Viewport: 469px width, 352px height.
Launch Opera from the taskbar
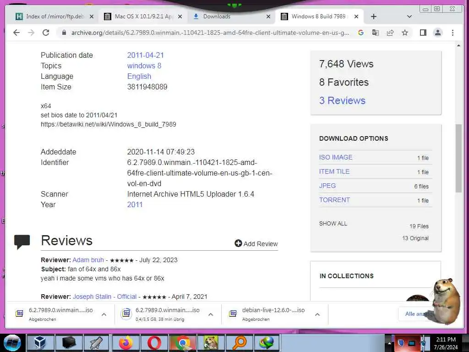point(154,343)
